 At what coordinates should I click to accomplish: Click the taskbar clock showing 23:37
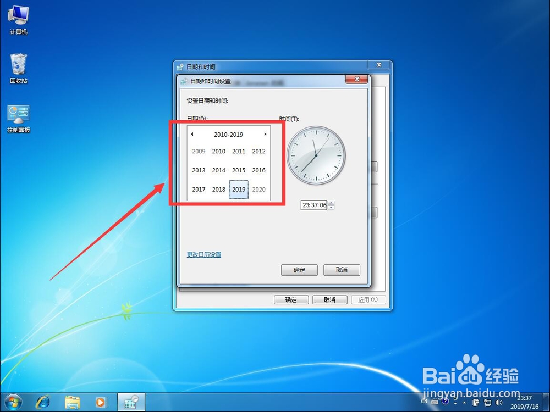[524, 402]
